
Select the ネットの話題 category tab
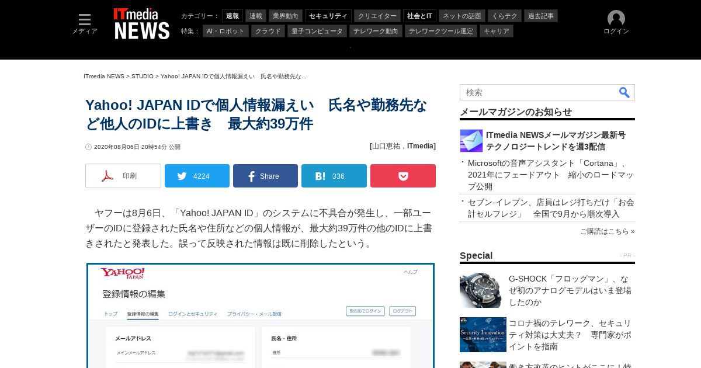462,16
